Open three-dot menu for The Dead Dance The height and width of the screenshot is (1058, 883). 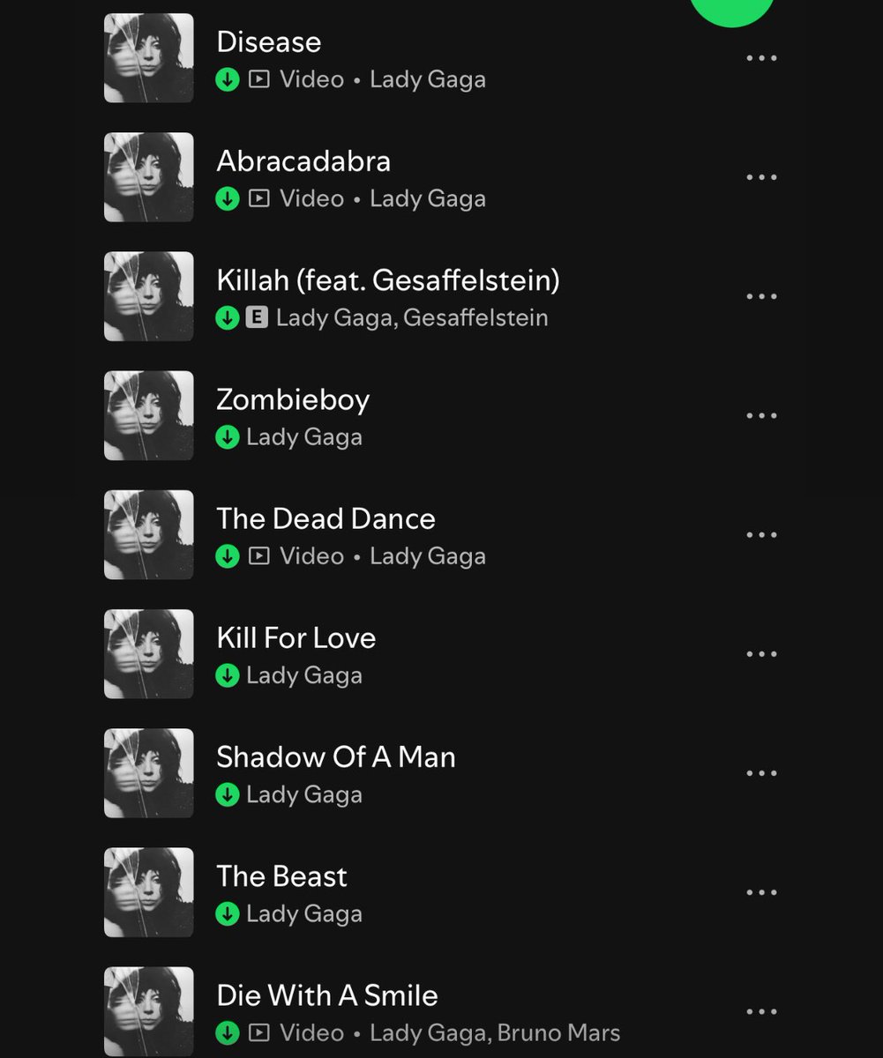[761, 535]
